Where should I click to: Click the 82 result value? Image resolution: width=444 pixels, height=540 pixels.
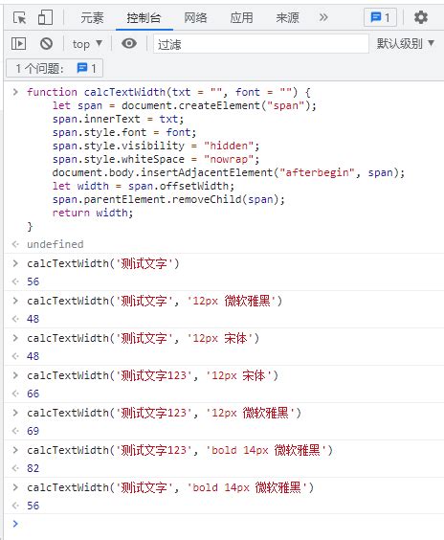point(33,468)
